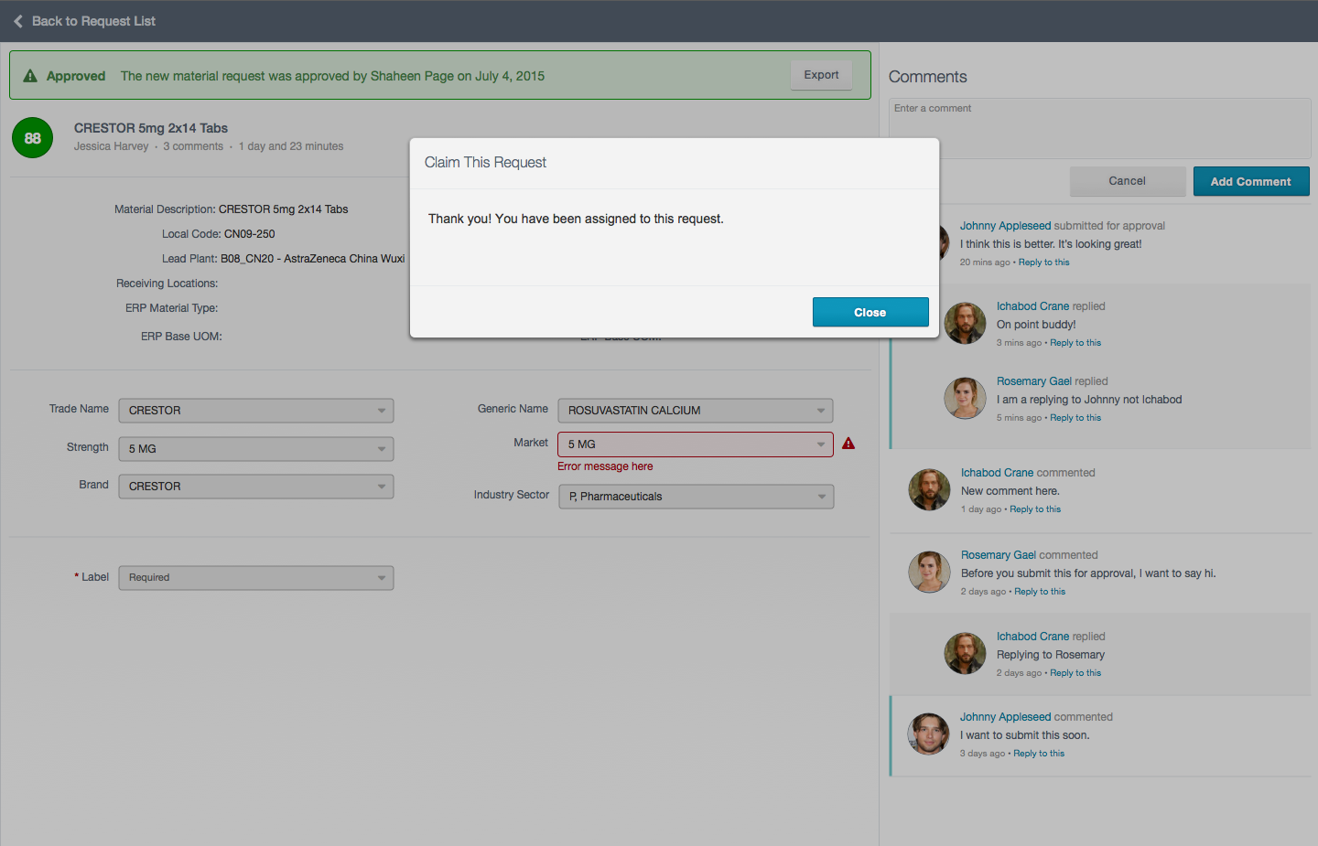Viewport: 1318px width, 846px height.
Task: Click the red error warning triangle icon
Action: click(848, 444)
